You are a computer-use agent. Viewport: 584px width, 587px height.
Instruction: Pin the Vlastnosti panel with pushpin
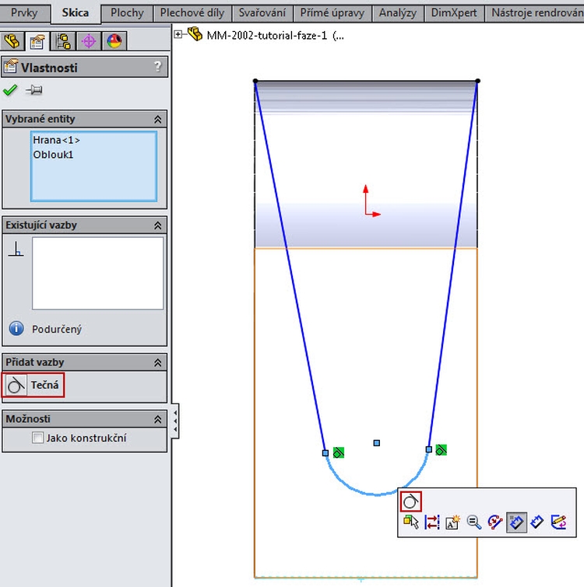pos(34,90)
